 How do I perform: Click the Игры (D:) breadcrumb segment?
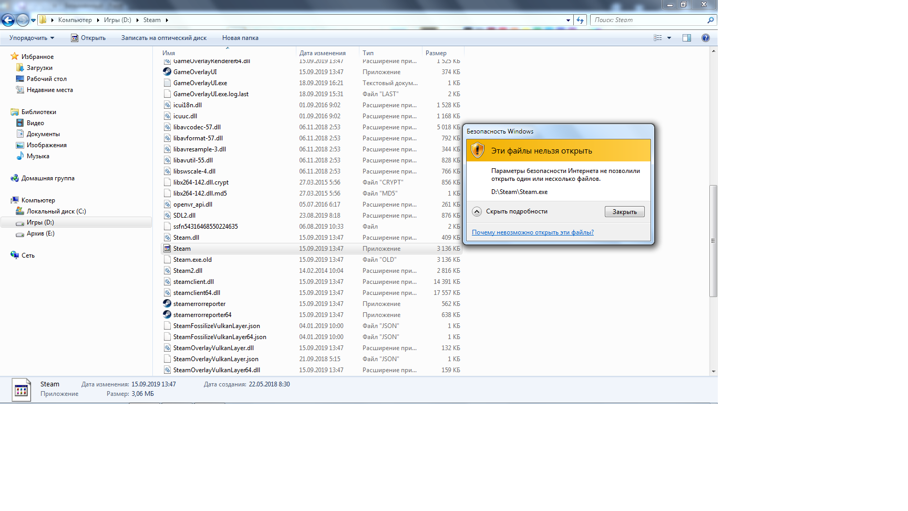(x=117, y=20)
